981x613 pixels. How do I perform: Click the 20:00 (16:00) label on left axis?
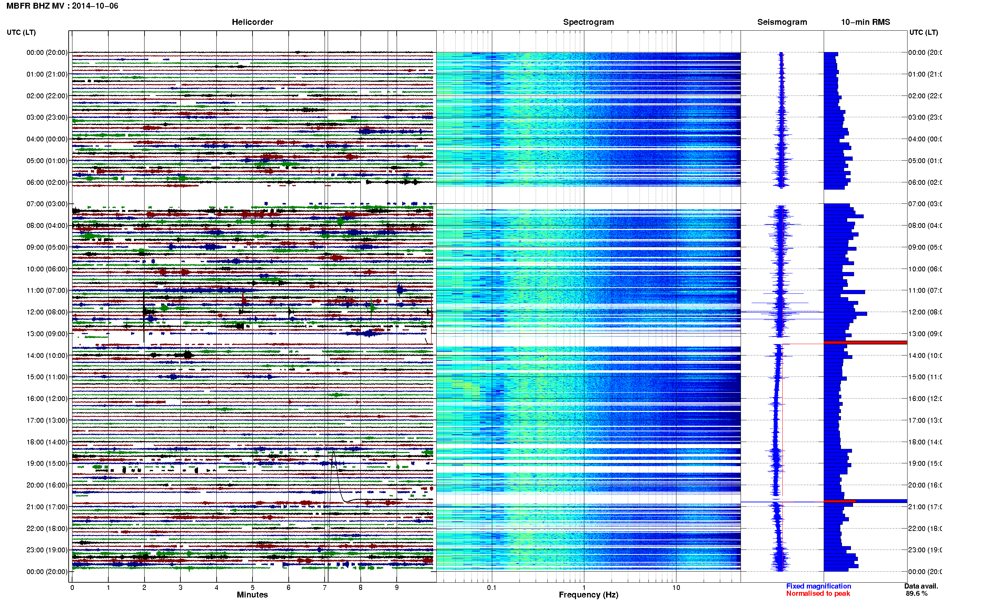(x=47, y=485)
